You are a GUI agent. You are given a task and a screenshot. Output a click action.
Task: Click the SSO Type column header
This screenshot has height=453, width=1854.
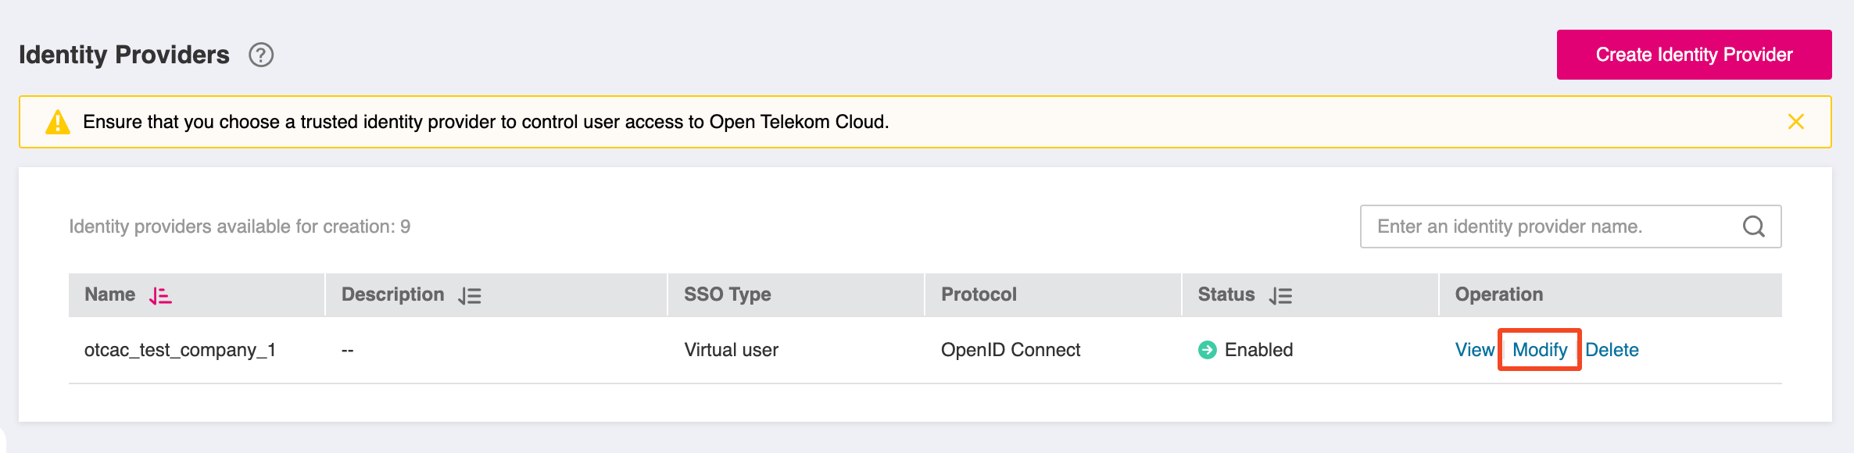click(727, 294)
